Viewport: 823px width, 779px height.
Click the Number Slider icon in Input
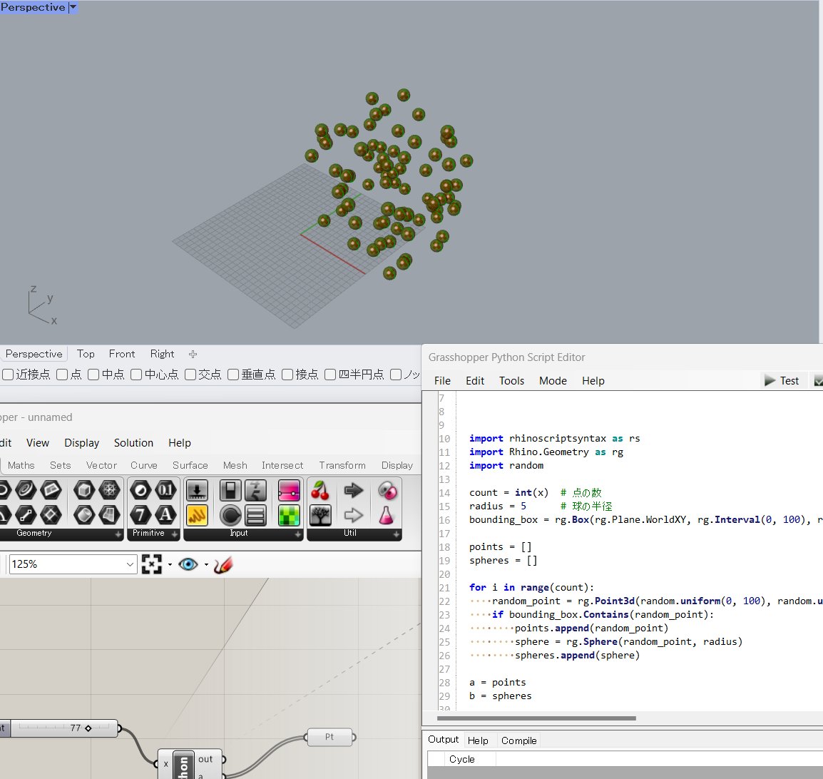[197, 491]
